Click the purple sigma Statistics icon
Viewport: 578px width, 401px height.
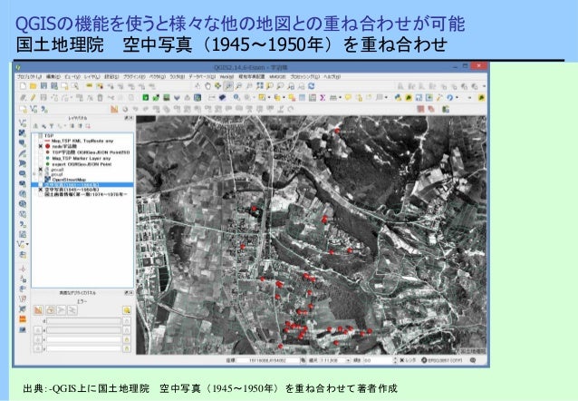[x=323, y=97]
